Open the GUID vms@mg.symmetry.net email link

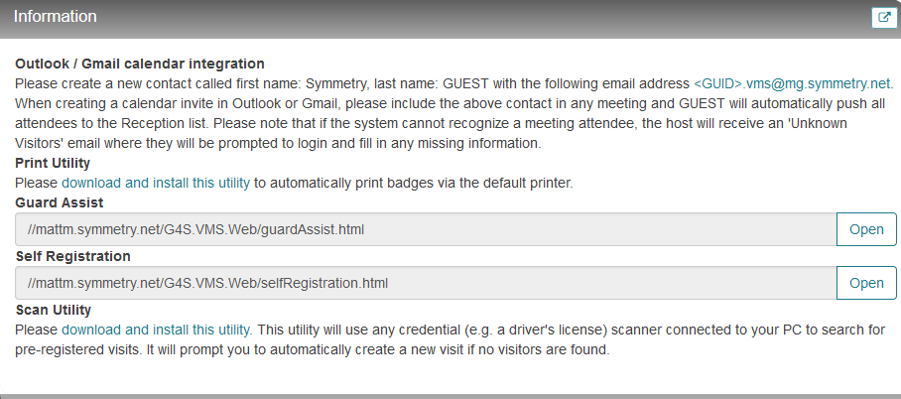(x=793, y=84)
